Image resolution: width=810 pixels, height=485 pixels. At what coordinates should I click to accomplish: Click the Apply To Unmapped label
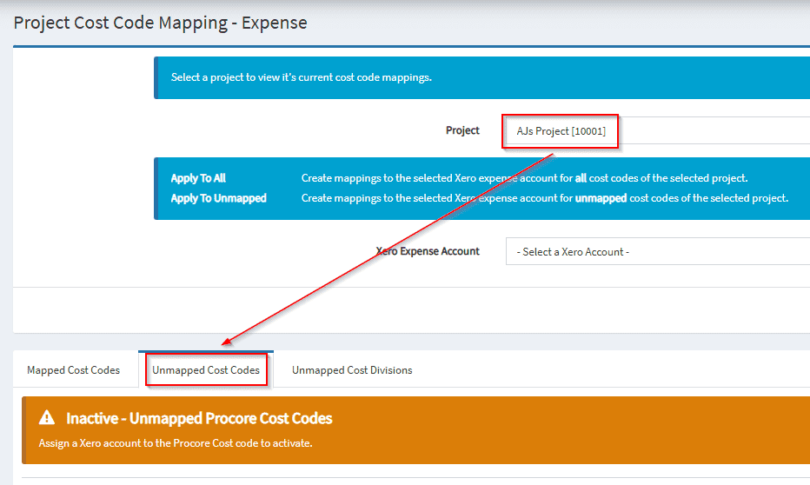pos(218,198)
